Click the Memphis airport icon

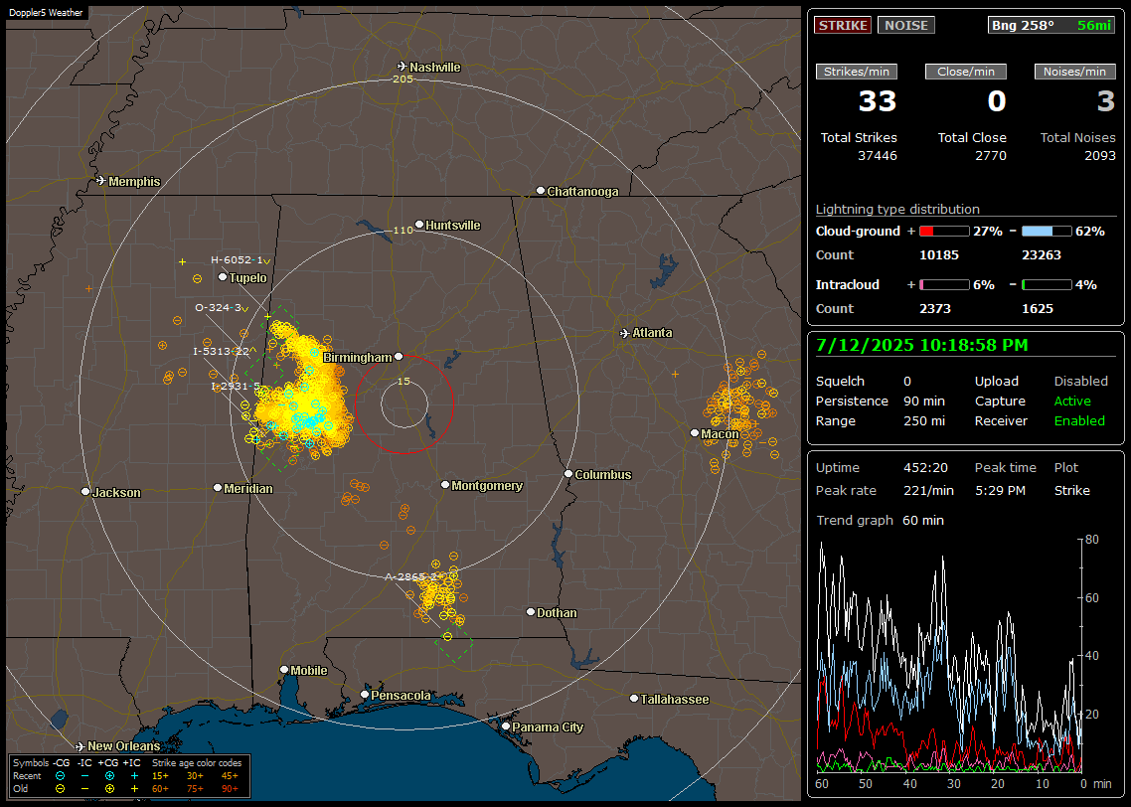pos(101,180)
